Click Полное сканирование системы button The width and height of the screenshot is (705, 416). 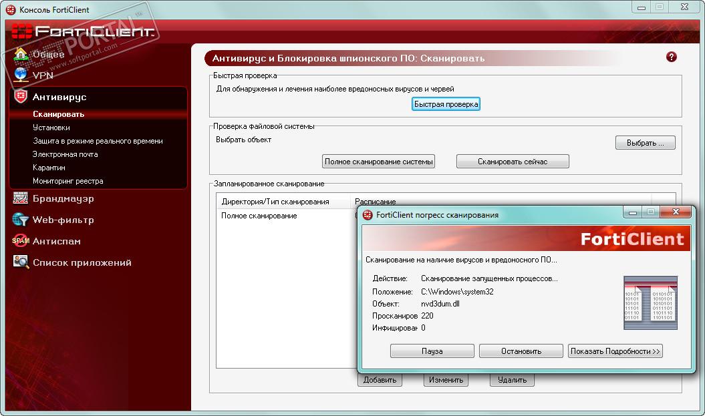point(379,162)
